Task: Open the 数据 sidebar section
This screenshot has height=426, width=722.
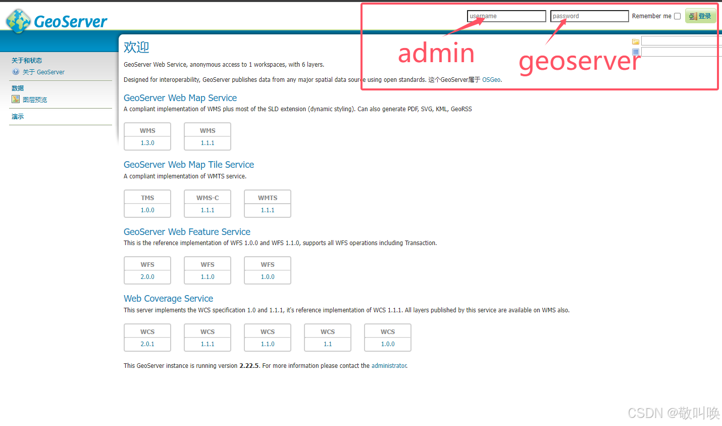Action: pos(17,87)
